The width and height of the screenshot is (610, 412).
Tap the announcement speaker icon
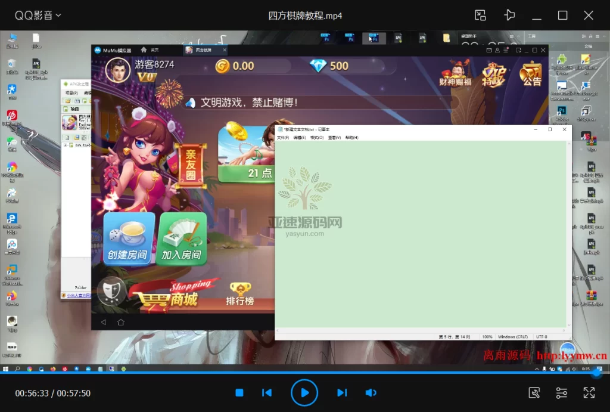(190, 103)
